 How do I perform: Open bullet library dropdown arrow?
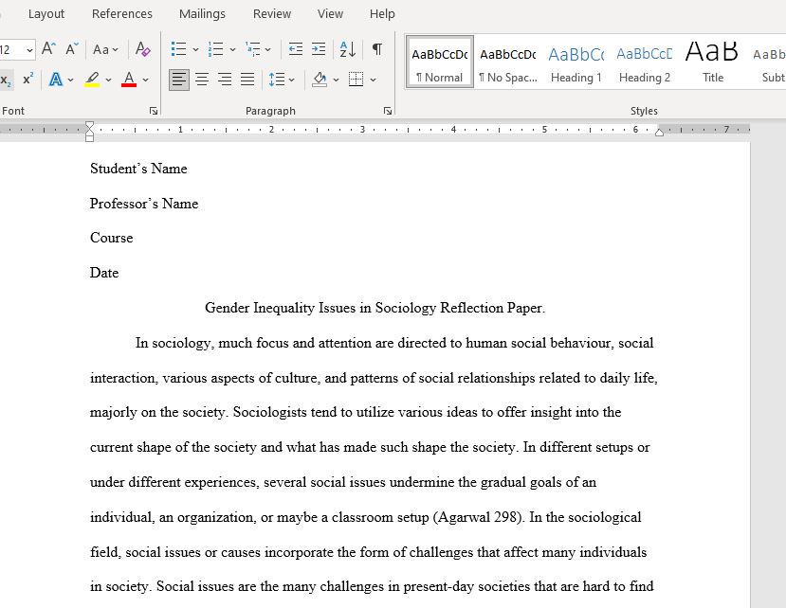[195, 49]
